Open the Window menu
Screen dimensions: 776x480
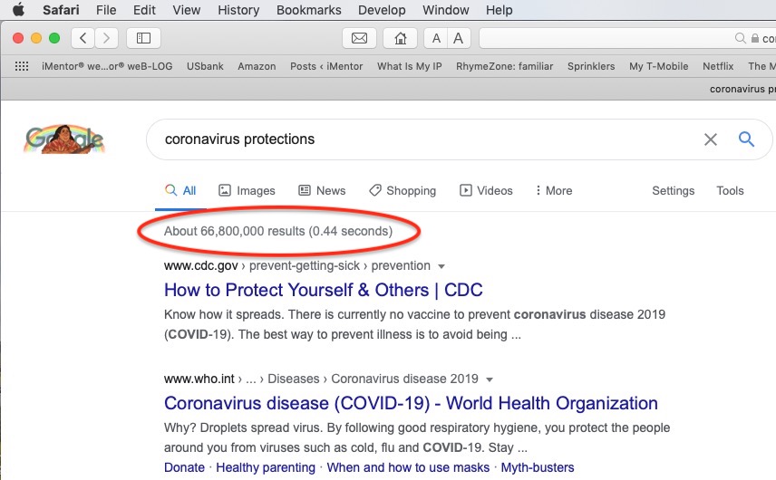[x=445, y=10]
